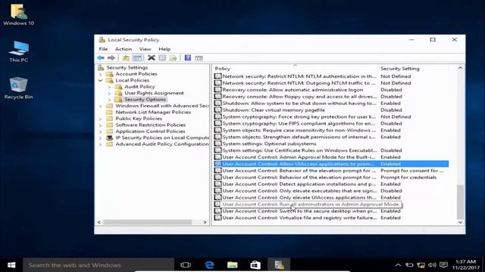485x272 pixels.
Task: Open the File menu
Action: pos(103,49)
